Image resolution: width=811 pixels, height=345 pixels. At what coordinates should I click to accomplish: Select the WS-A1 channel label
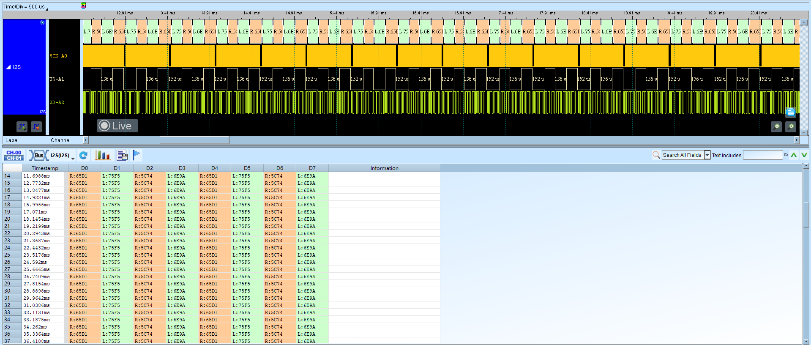pos(57,79)
